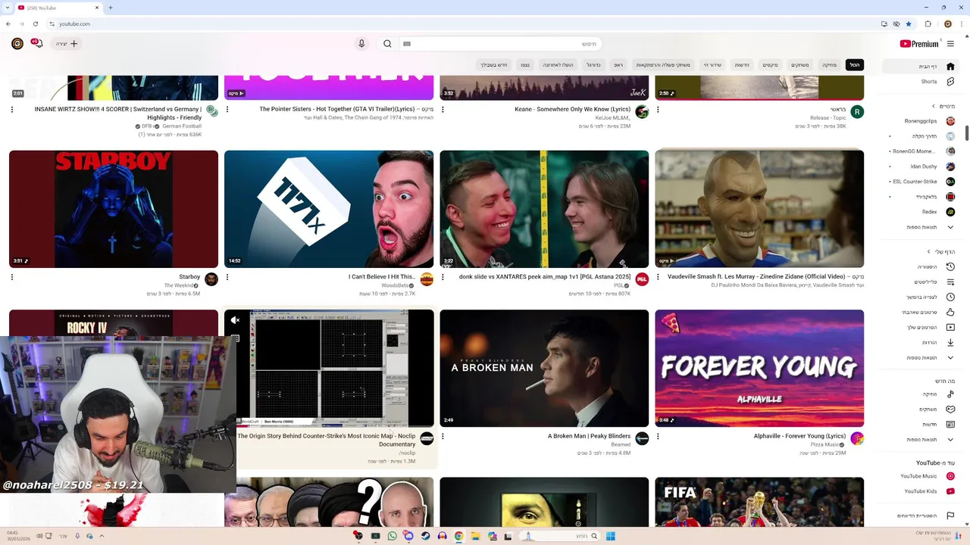Open Gaming explore category in sidebar
Viewport: 970px width, 545px height.
(921, 410)
